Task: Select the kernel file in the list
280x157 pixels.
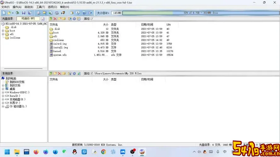Action: [x=57, y=51]
